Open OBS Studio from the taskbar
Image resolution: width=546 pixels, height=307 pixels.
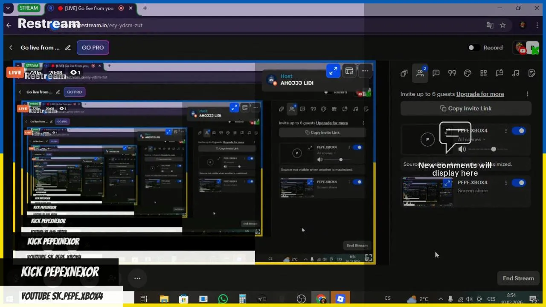tap(302, 299)
